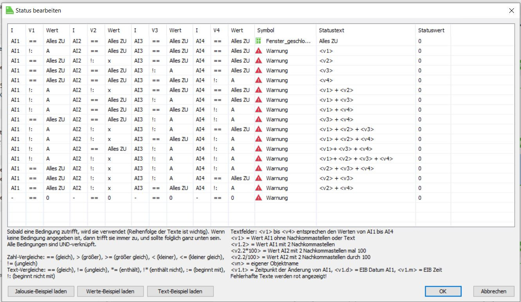Viewport: 521px width, 302px height.
Task: Load the Text-Beispiel preset
Action: click(180, 291)
